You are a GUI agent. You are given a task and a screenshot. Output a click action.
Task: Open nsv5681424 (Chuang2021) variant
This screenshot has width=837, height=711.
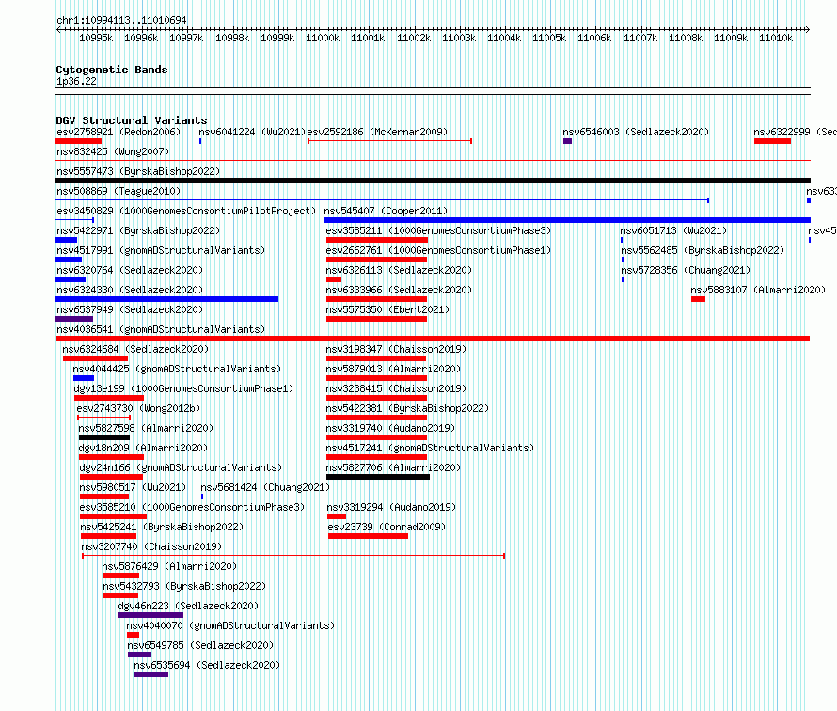coord(265,487)
